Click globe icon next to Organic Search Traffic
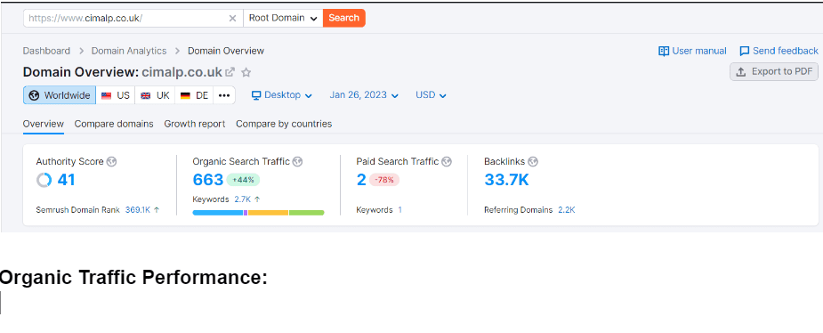This screenshot has width=823, height=333. pos(297,162)
